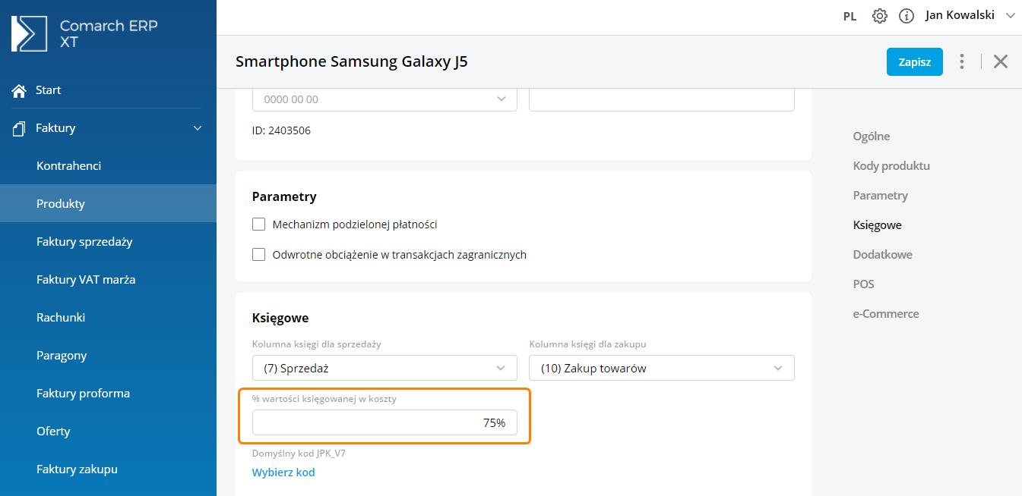
Task: Open the three-dot more options menu
Action: [962, 61]
